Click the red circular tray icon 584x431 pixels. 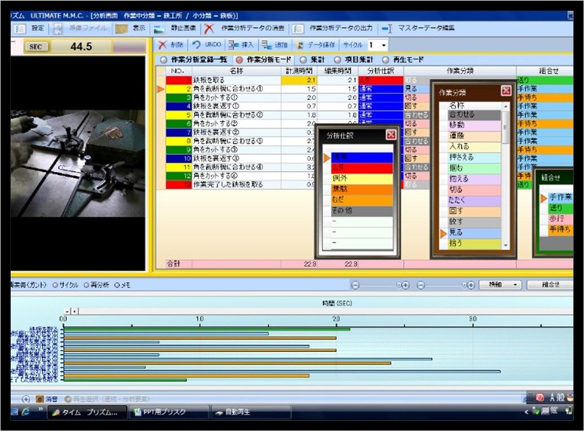click(x=540, y=398)
